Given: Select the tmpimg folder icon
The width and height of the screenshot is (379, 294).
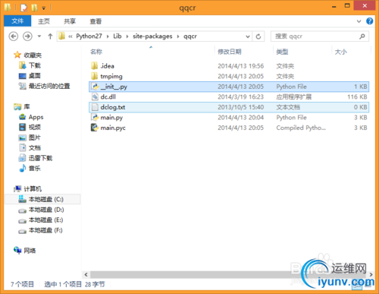Looking at the screenshot, I should (95, 76).
